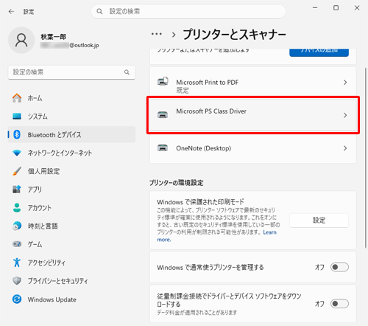This screenshot has width=368, height=326.
Task: Click the 設定 button for protected print
Action: coord(319,221)
